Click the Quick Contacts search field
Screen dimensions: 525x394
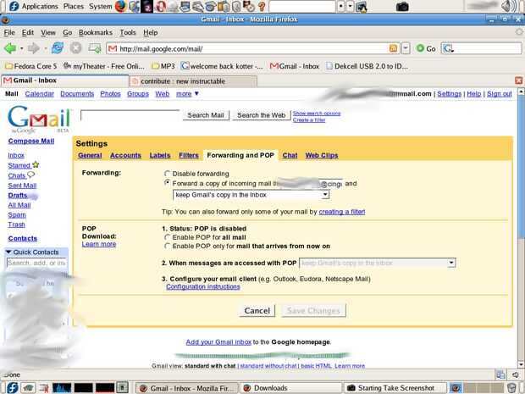[x=36, y=263]
